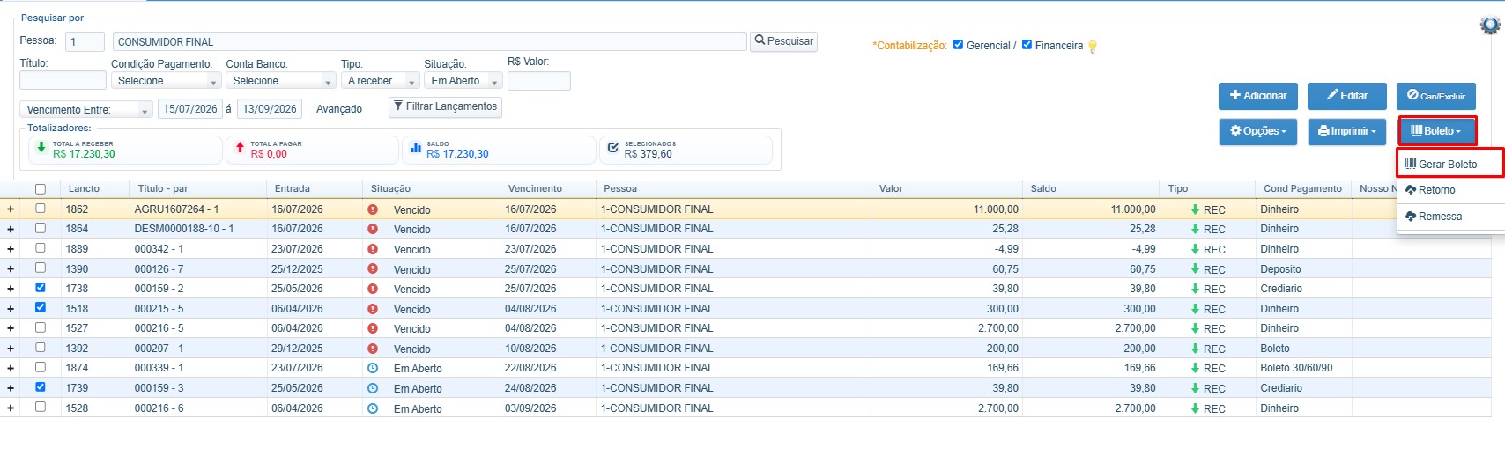Select Remessa from the Boleto menu
Viewport: 1505px width, 470px height.
(1433, 217)
